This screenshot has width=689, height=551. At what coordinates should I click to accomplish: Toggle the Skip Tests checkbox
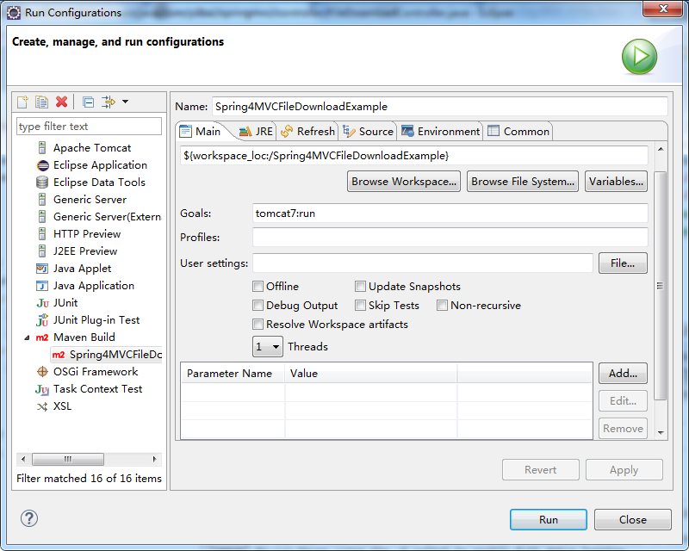click(x=360, y=306)
